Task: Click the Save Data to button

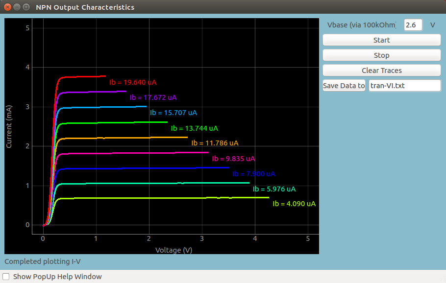Action: (344, 86)
